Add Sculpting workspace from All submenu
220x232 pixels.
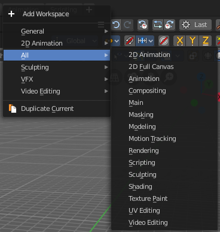pos(164,174)
